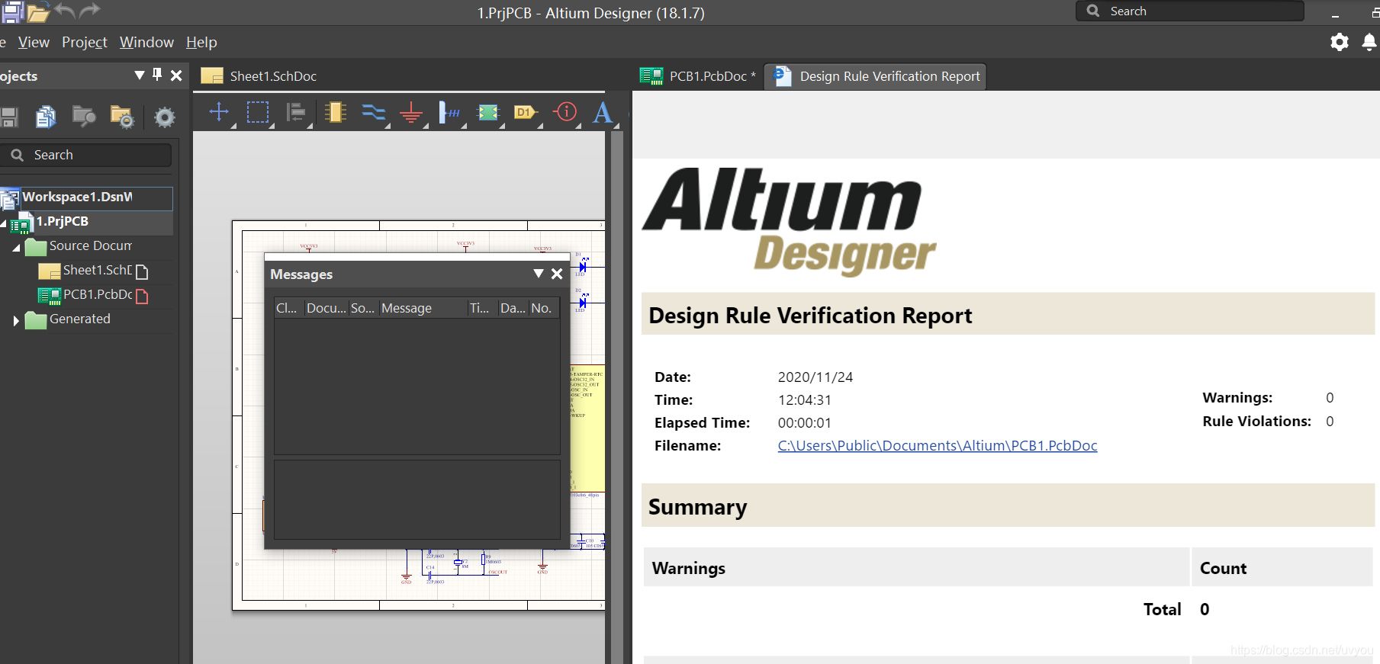The image size is (1380, 664).
Task: Click the Place Wire tool
Action: pos(373,113)
